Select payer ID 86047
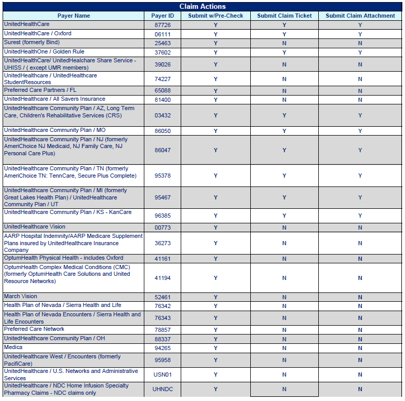Screen dimensions: 405x401 pos(163,150)
